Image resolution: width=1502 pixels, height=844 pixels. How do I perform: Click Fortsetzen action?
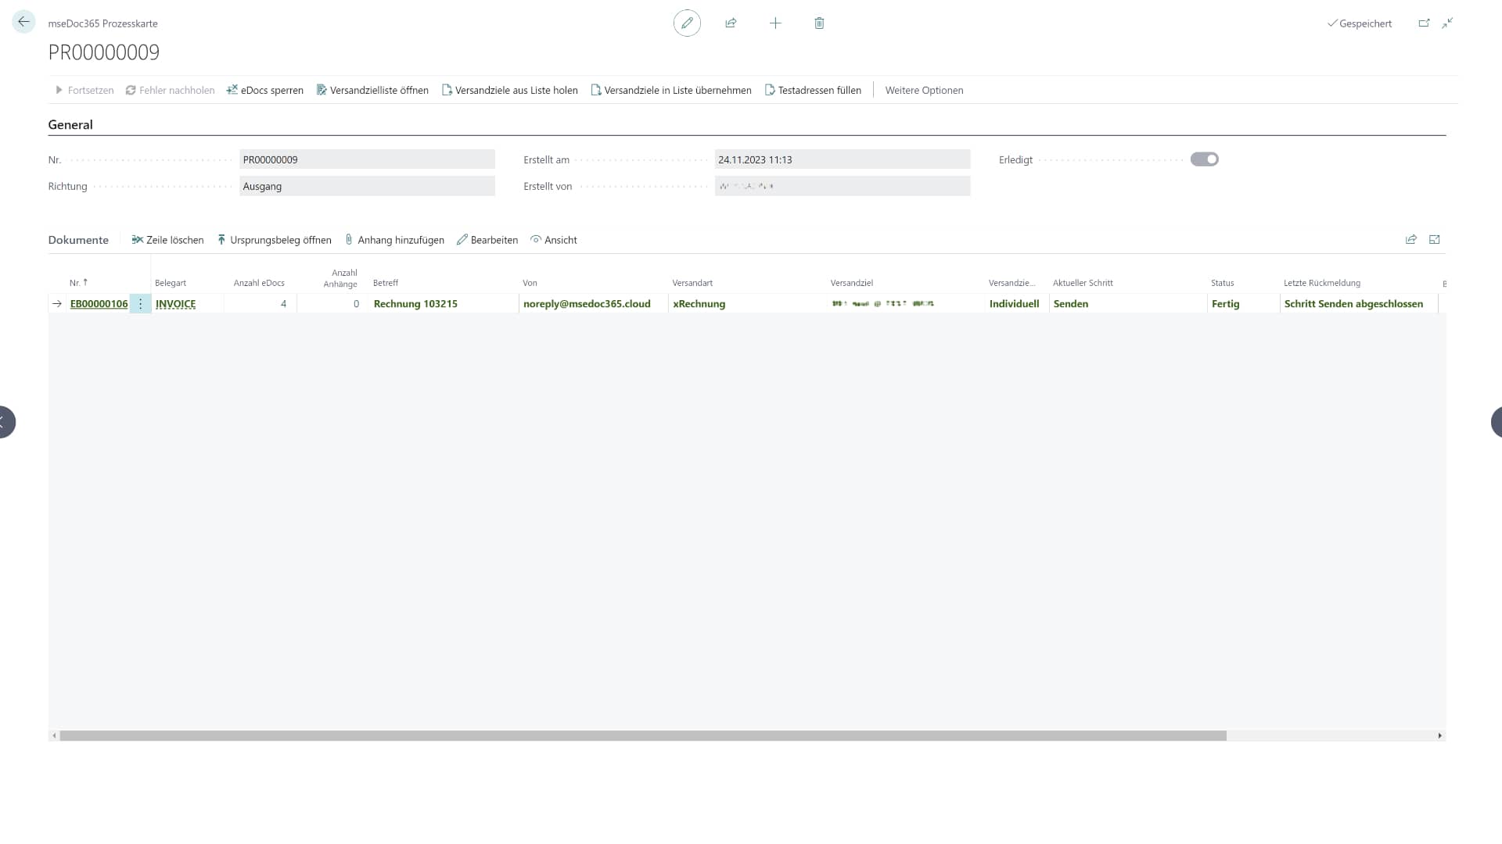pos(84,90)
